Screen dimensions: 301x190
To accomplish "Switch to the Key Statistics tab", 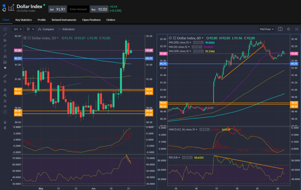I will [24, 20].
